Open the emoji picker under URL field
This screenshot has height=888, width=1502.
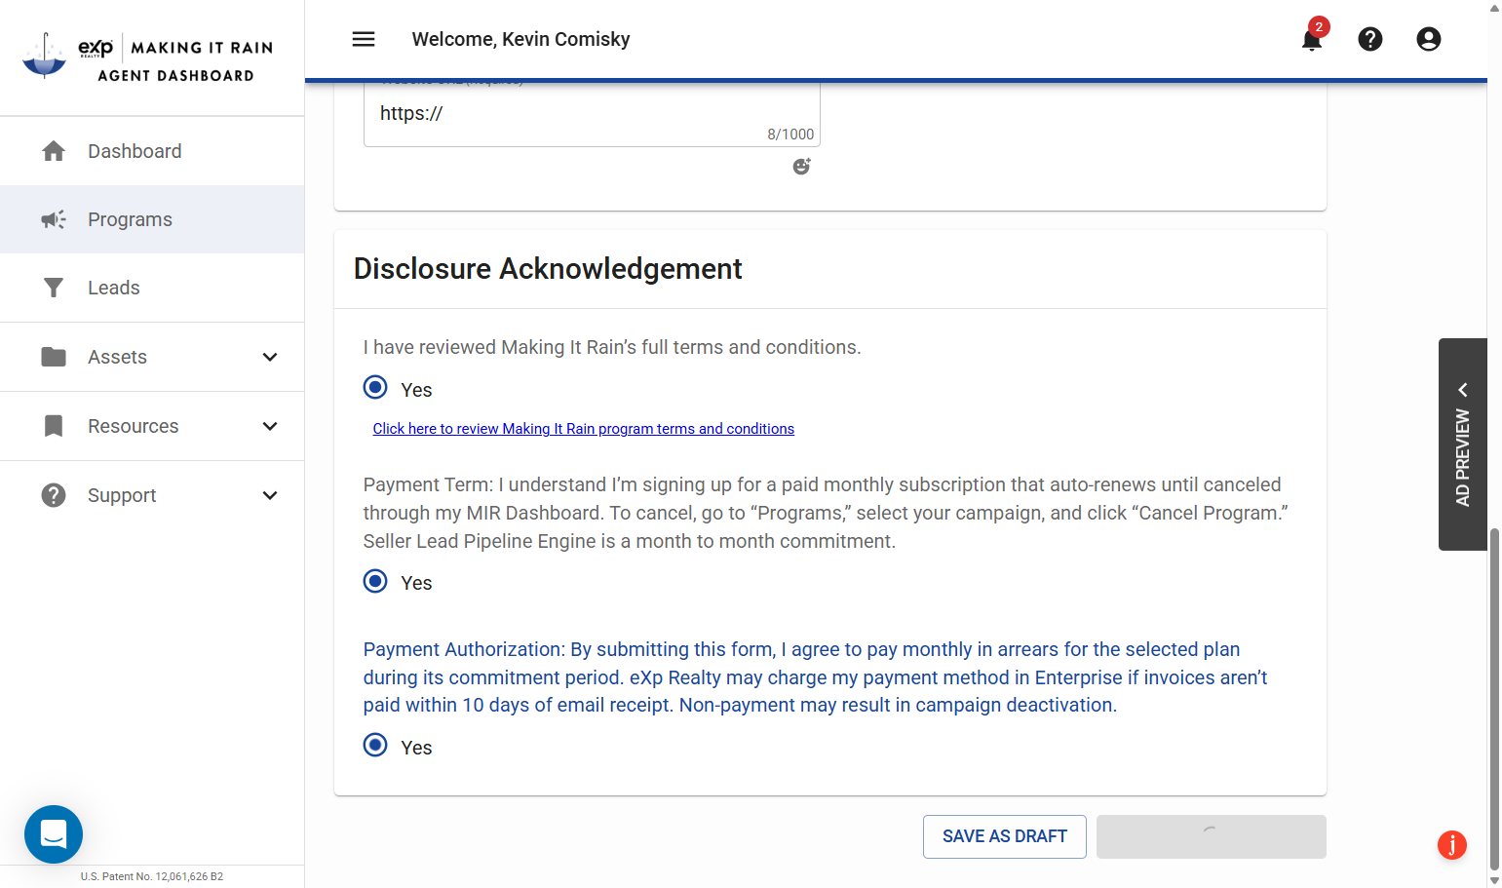click(802, 167)
